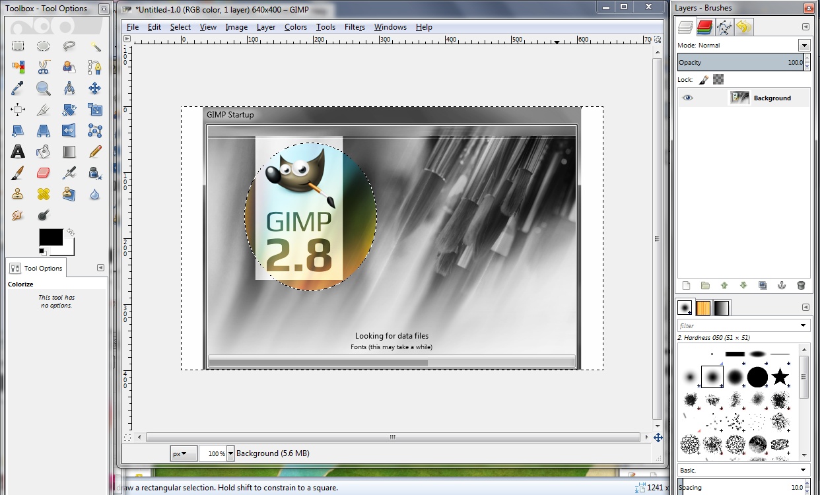
Task: Duplicate the layer button
Action: [x=763, y=286]
